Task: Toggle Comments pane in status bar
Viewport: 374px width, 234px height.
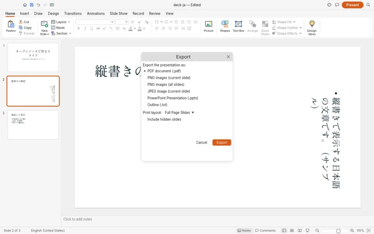Action: pos(265,230)
